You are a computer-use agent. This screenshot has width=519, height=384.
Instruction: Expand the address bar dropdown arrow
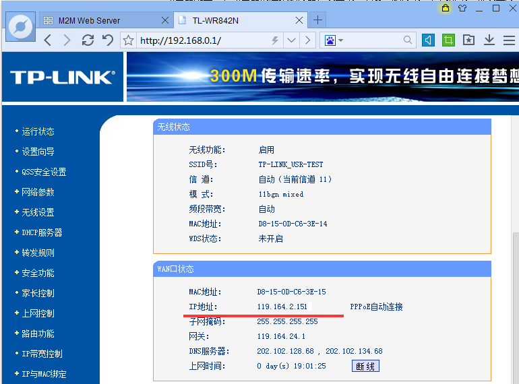point(291,40)
